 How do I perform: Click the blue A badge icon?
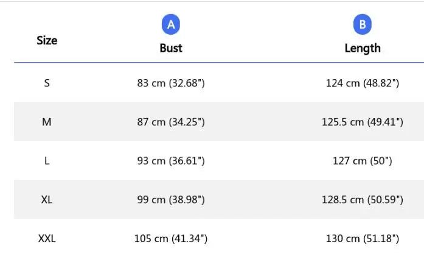point(171,25)
